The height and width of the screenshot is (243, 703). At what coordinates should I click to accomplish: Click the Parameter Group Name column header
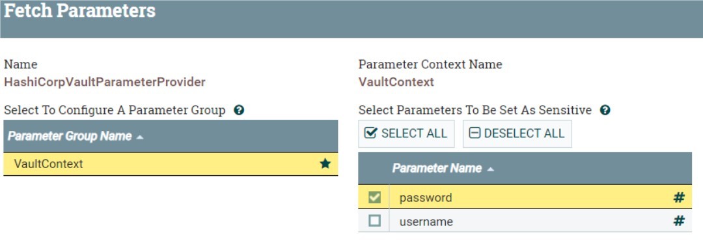point(171,136)
